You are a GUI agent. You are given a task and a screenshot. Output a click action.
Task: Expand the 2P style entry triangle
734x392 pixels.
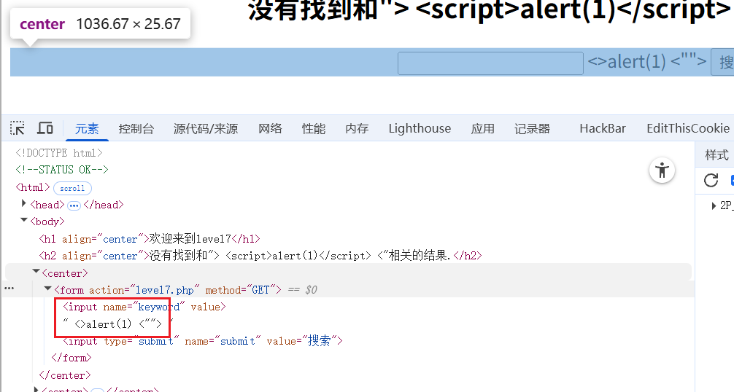click(714, 205)
